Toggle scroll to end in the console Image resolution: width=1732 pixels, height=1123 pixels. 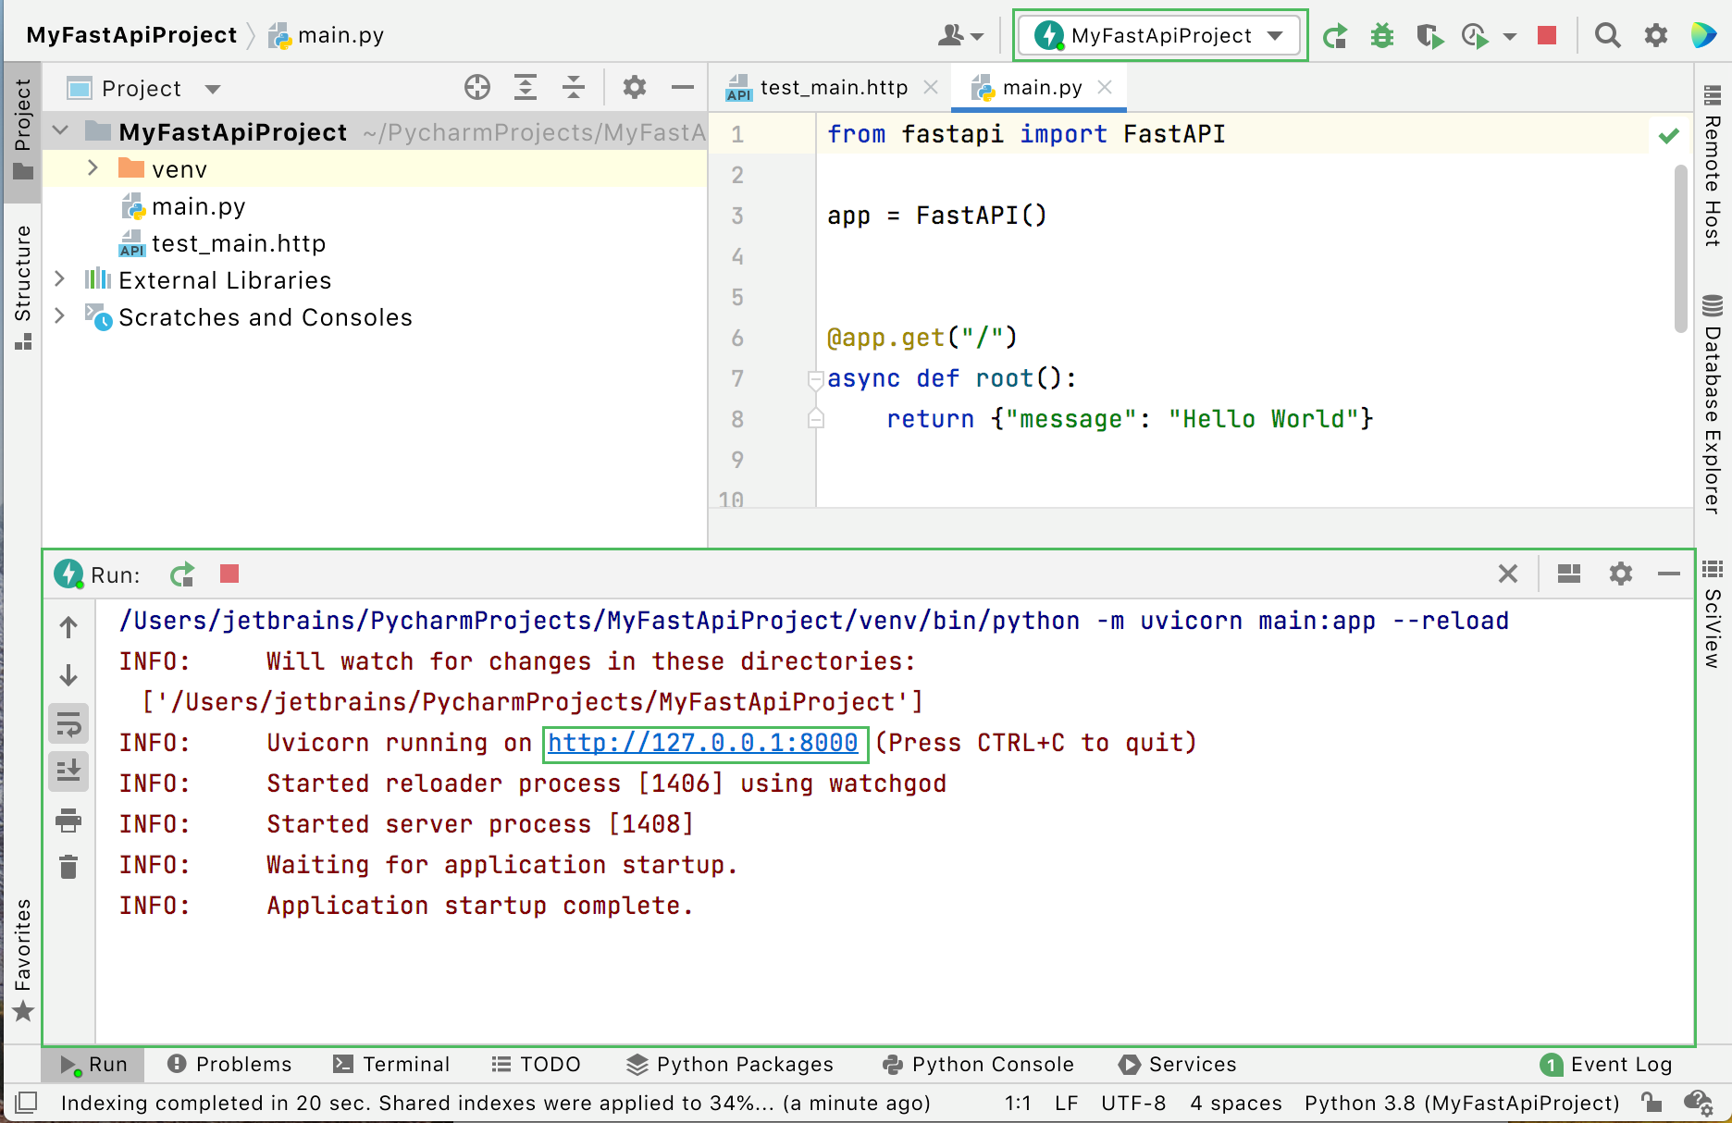tap(68, 770)
